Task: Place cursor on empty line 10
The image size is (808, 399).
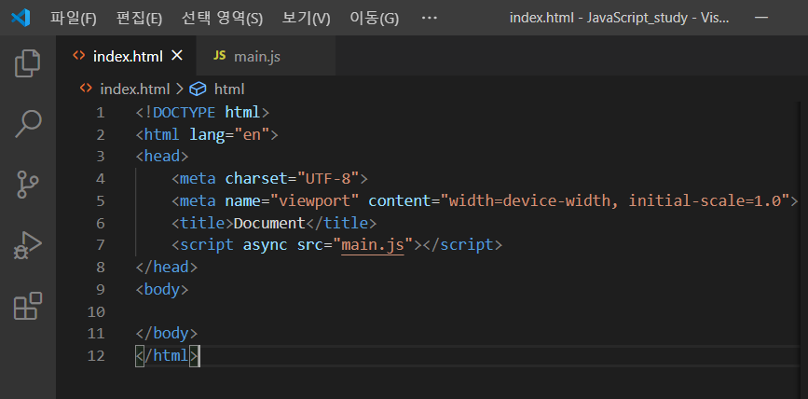Action: click(x=464, y=312)
